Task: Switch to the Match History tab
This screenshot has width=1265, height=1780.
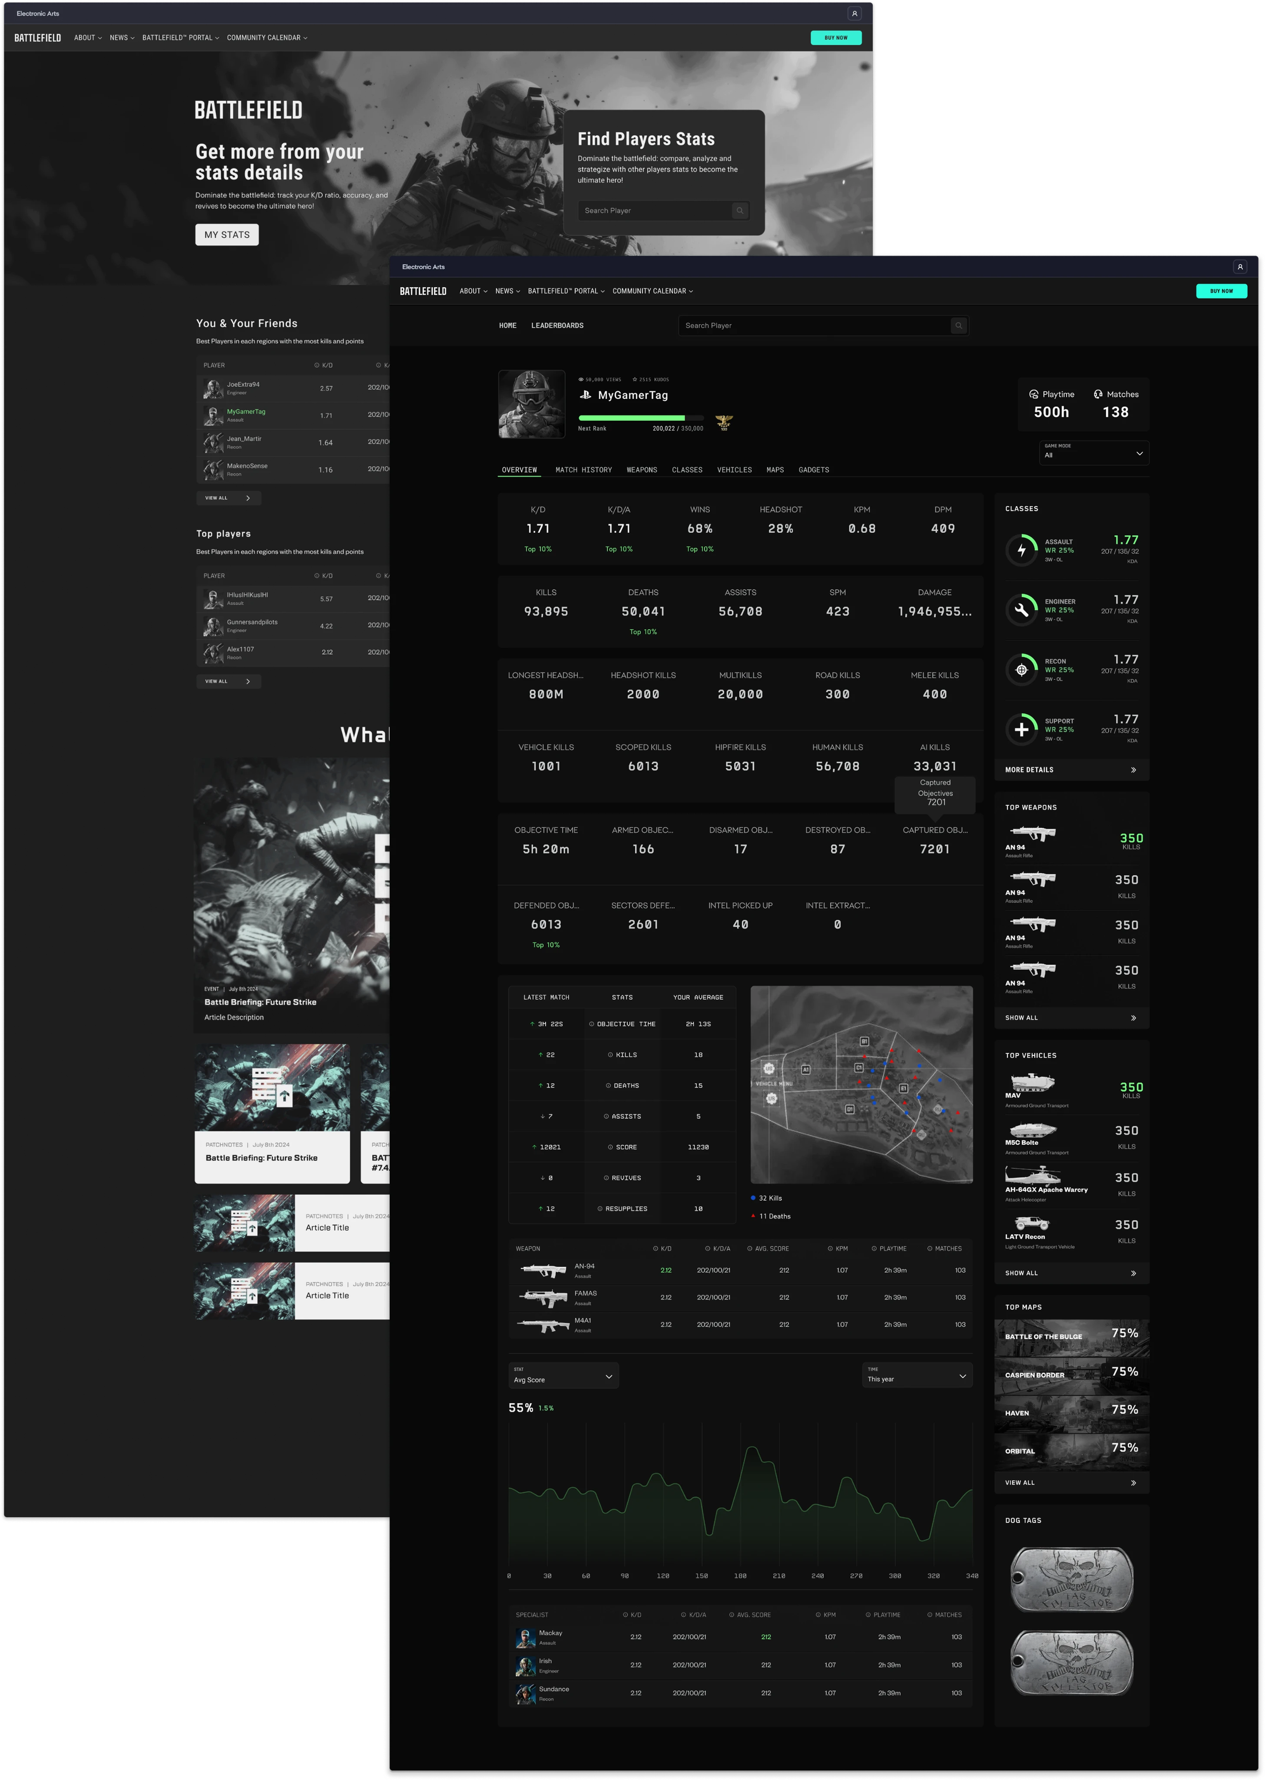Action: (583, 470)
